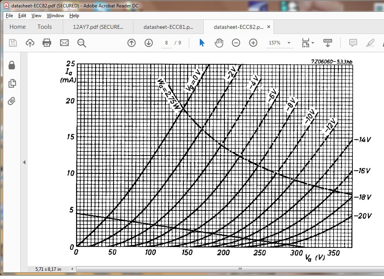Open the zoom level dropdown arrow
Screen dimensions: 384x279
tap(289, 43)
